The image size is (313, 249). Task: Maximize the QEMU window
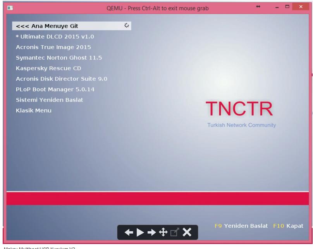[x=287, y=7]
